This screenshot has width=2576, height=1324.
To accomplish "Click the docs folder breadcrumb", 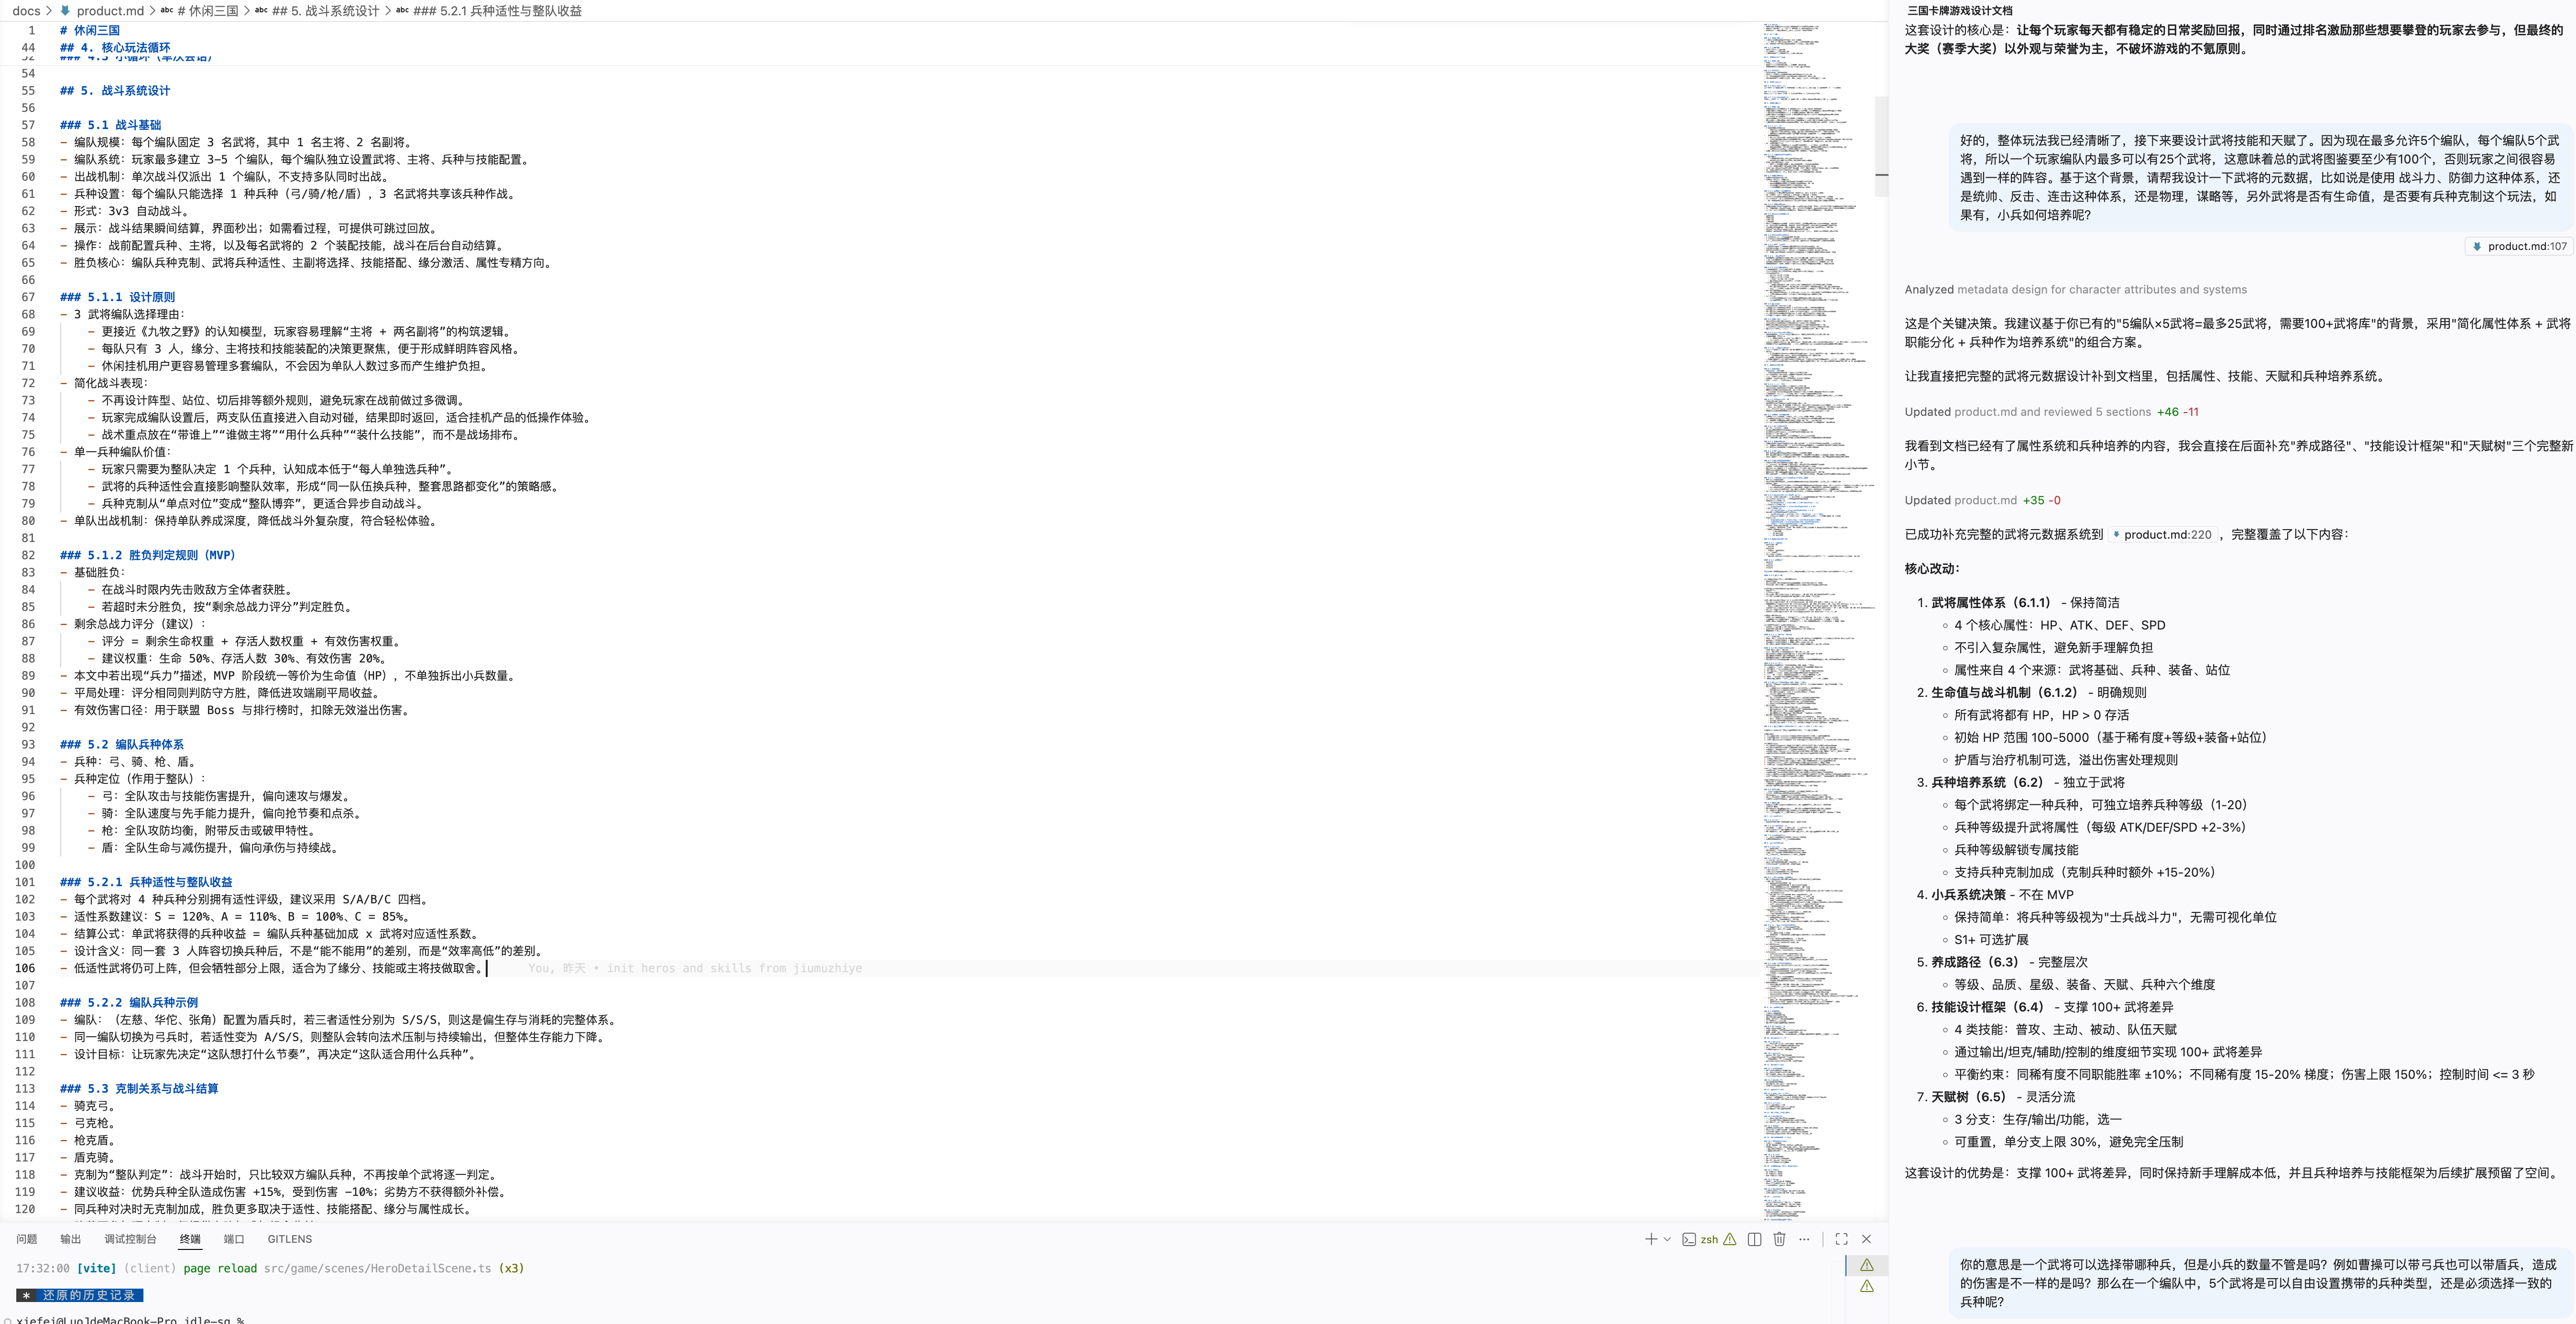I will click(26, 11).
